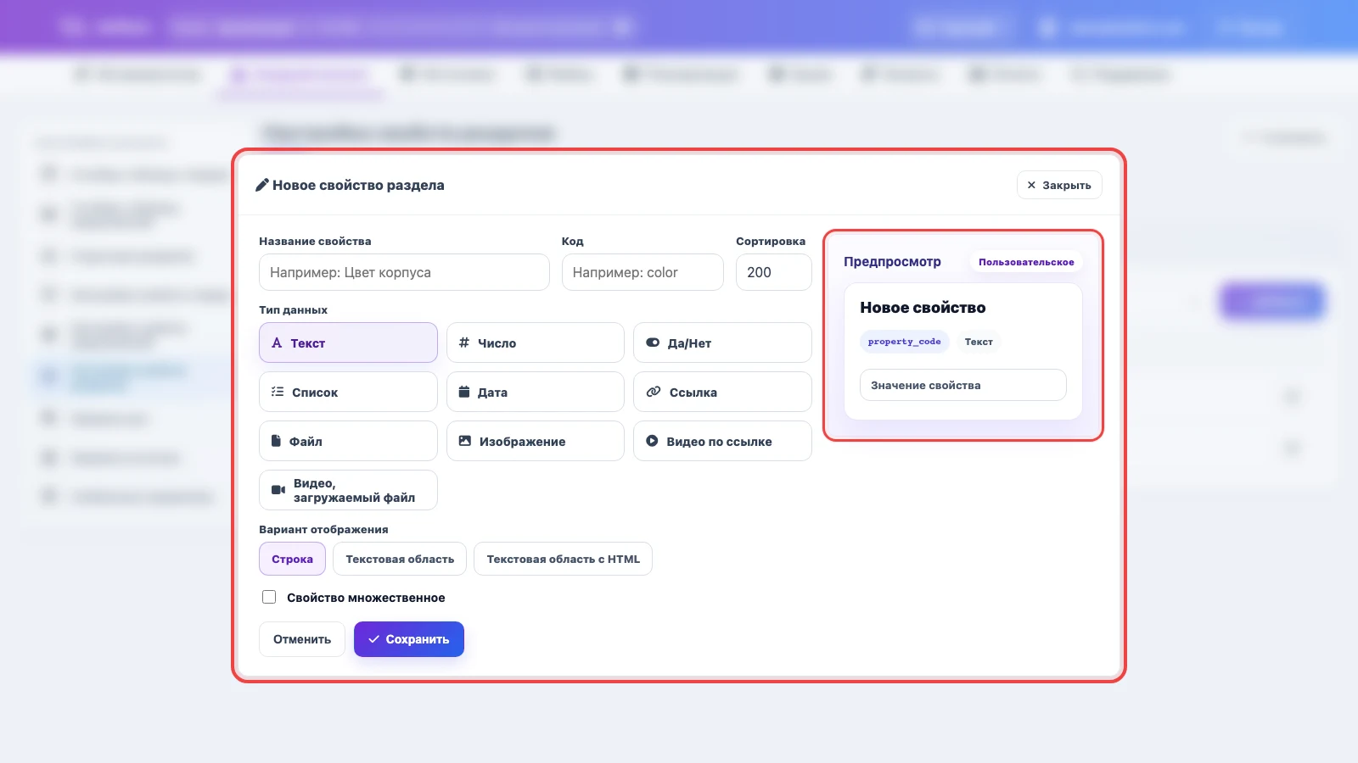Pick the Да/Нет toggle icon
This screenshot has height=763, width=1358.
coord(653,343)
